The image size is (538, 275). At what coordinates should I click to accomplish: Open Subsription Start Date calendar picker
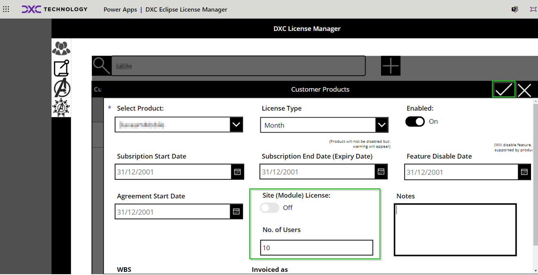[x=237, y=172]
